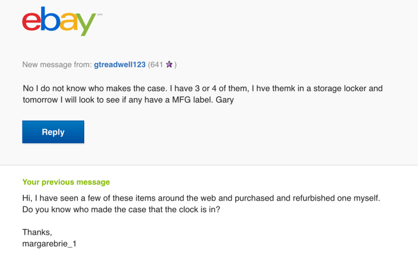
Task: Click the purple feedback star icon
Action: click(169, 64)
